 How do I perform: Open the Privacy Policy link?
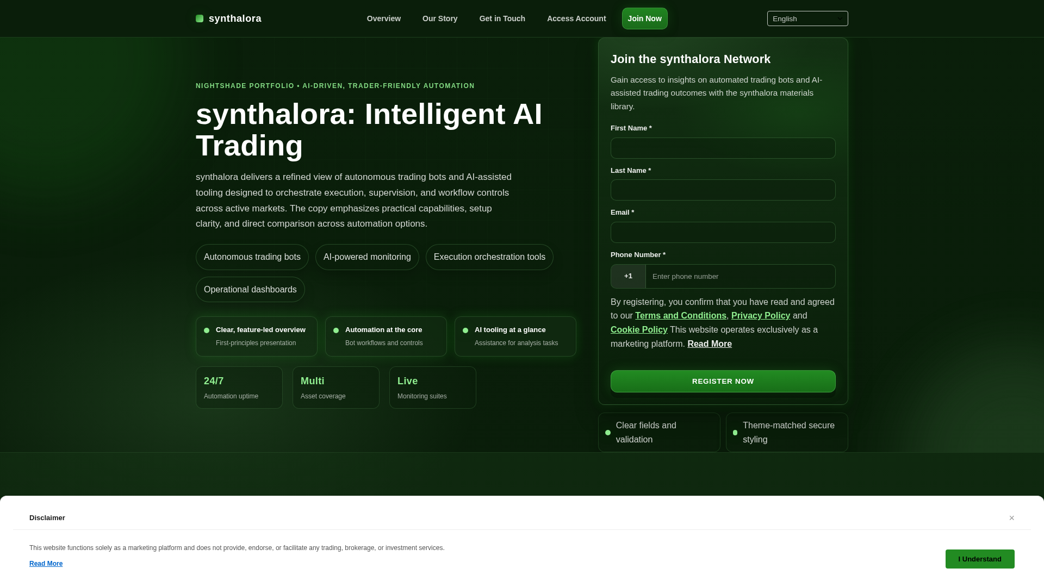(761, 316)
